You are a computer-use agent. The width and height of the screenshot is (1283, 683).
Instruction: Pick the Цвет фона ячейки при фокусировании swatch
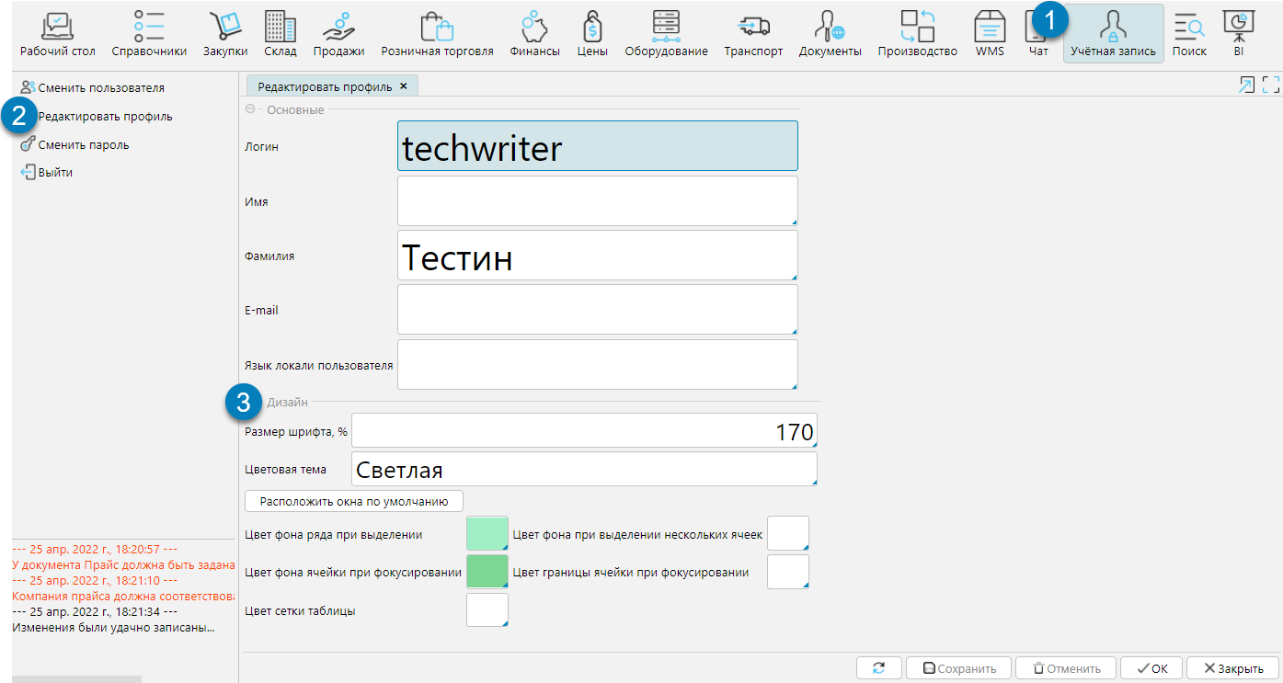click(x=487, y=572)
